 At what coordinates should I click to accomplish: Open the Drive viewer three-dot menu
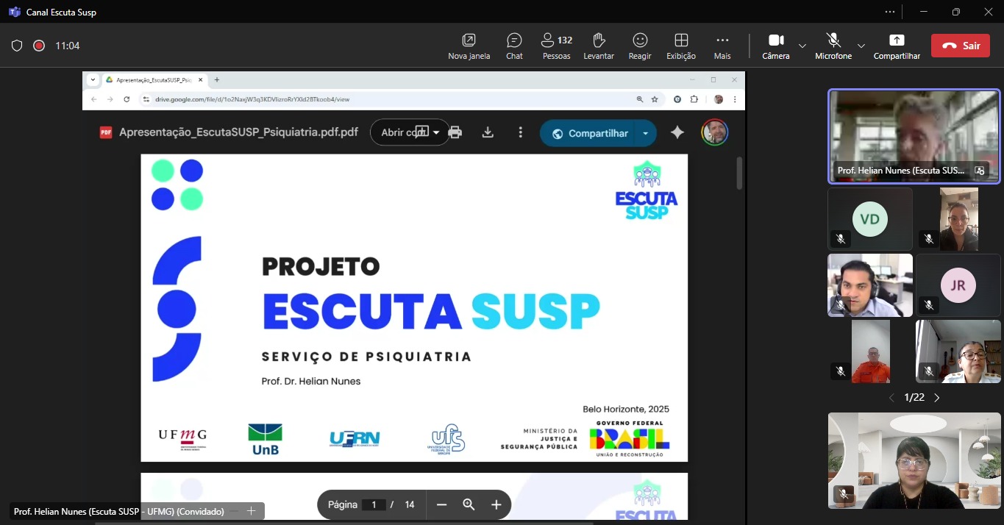[x=521, y=132]
